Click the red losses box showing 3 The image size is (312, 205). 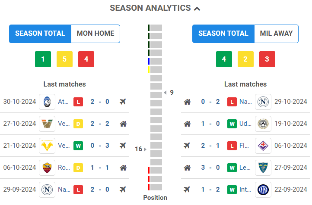267,59
